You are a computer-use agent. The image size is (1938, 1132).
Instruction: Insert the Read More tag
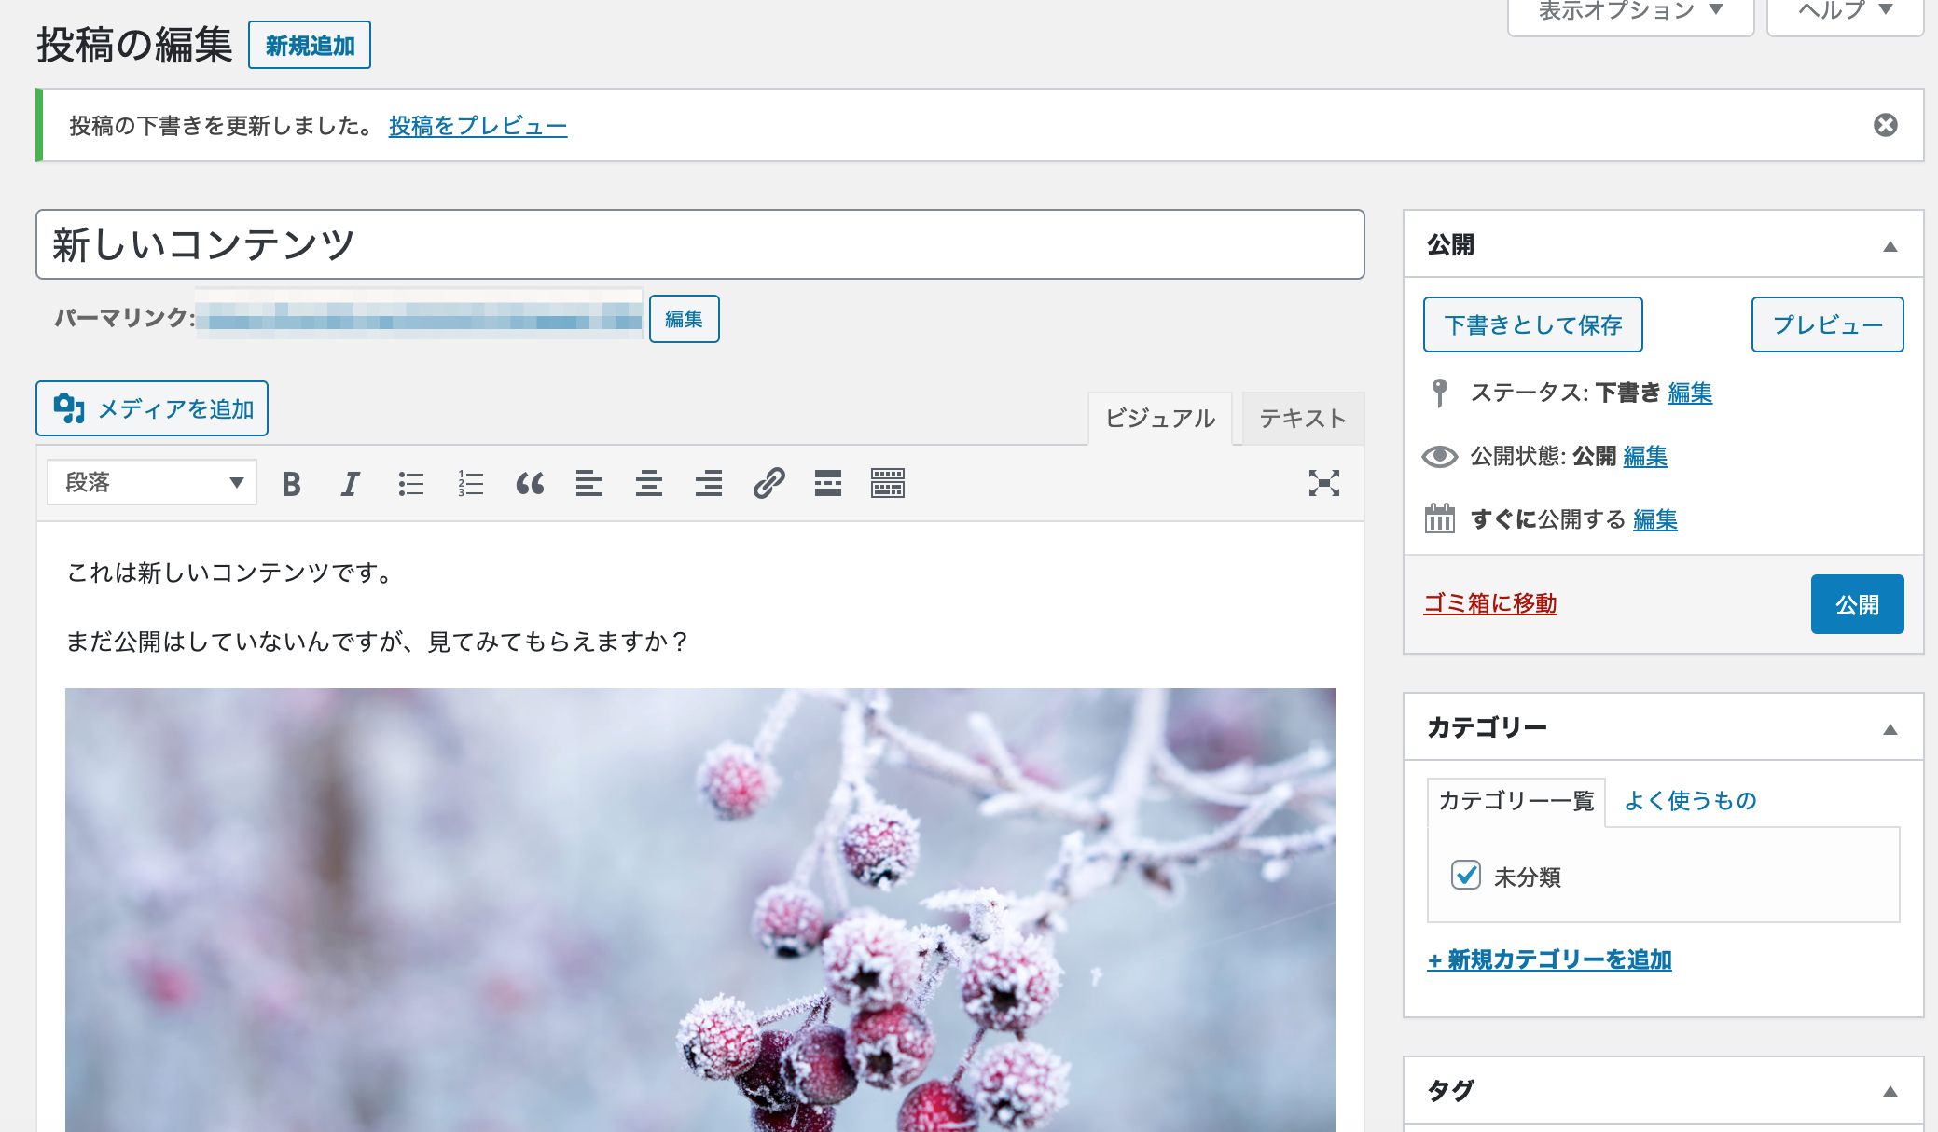828,483
